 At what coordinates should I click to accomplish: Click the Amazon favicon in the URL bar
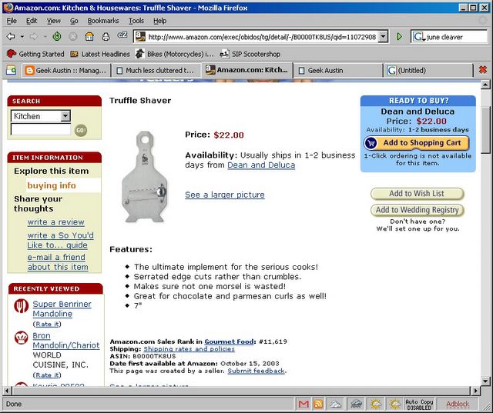(x=140, y=37)
